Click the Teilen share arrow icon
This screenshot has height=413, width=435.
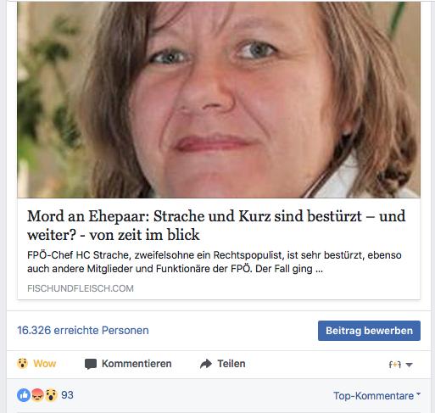click(206, 364)
